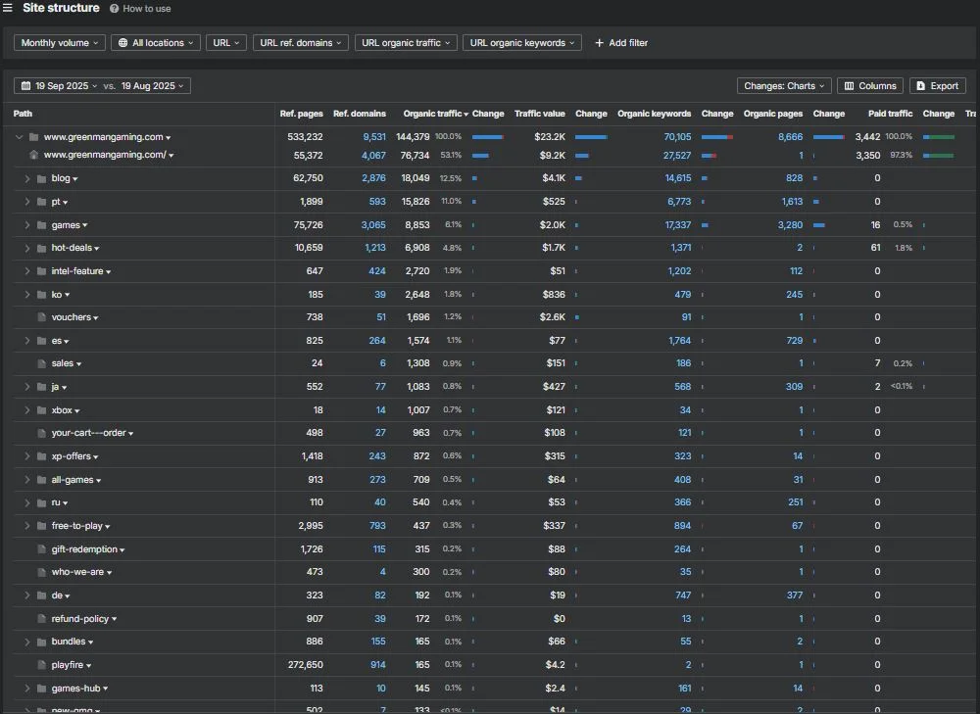Screen dimensions: 980x714
Task: Expand the hot-deals folder row
Action: [26, 248]
